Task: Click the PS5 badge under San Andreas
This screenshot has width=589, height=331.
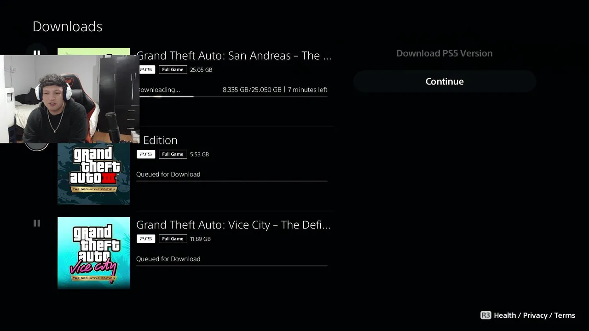Action: [x=146, y=70]
